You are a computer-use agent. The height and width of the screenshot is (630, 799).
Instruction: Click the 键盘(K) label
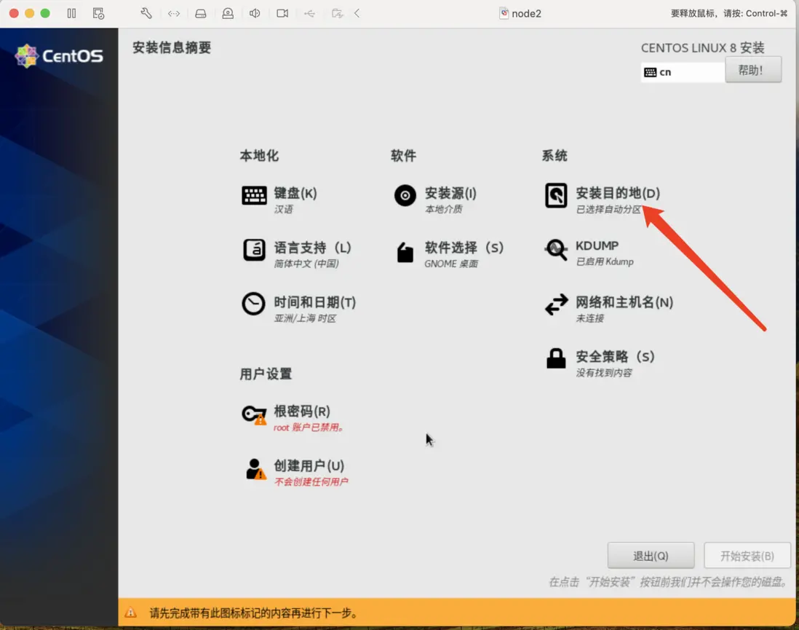point(295,193)
